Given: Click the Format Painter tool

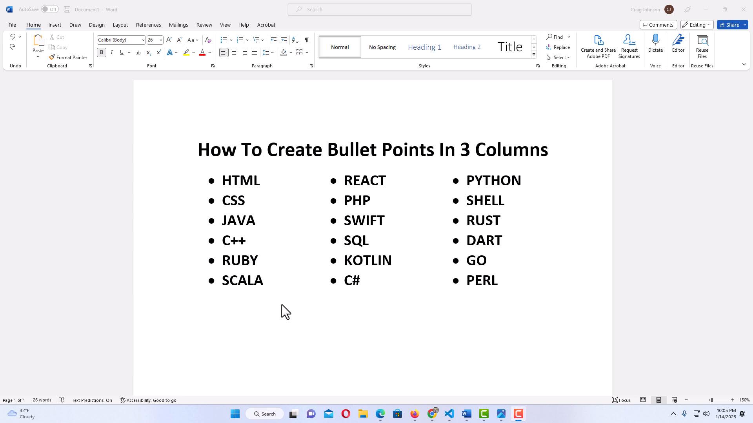Looking at the screenshot, I should click(x=68, y=57).
